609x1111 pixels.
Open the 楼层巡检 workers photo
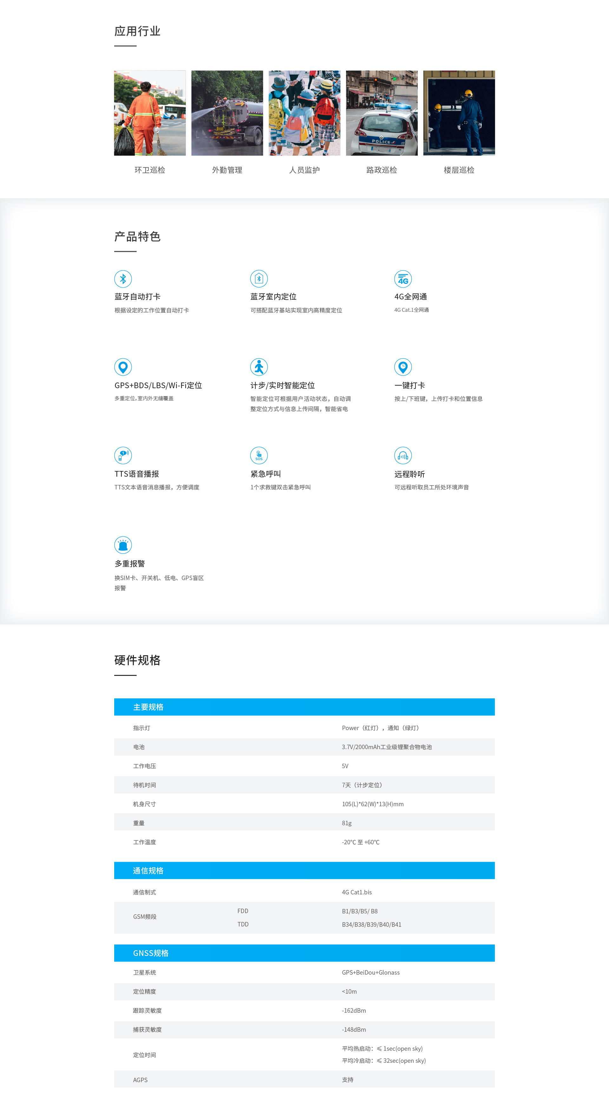pyautogui.click(x=459, y=113)
